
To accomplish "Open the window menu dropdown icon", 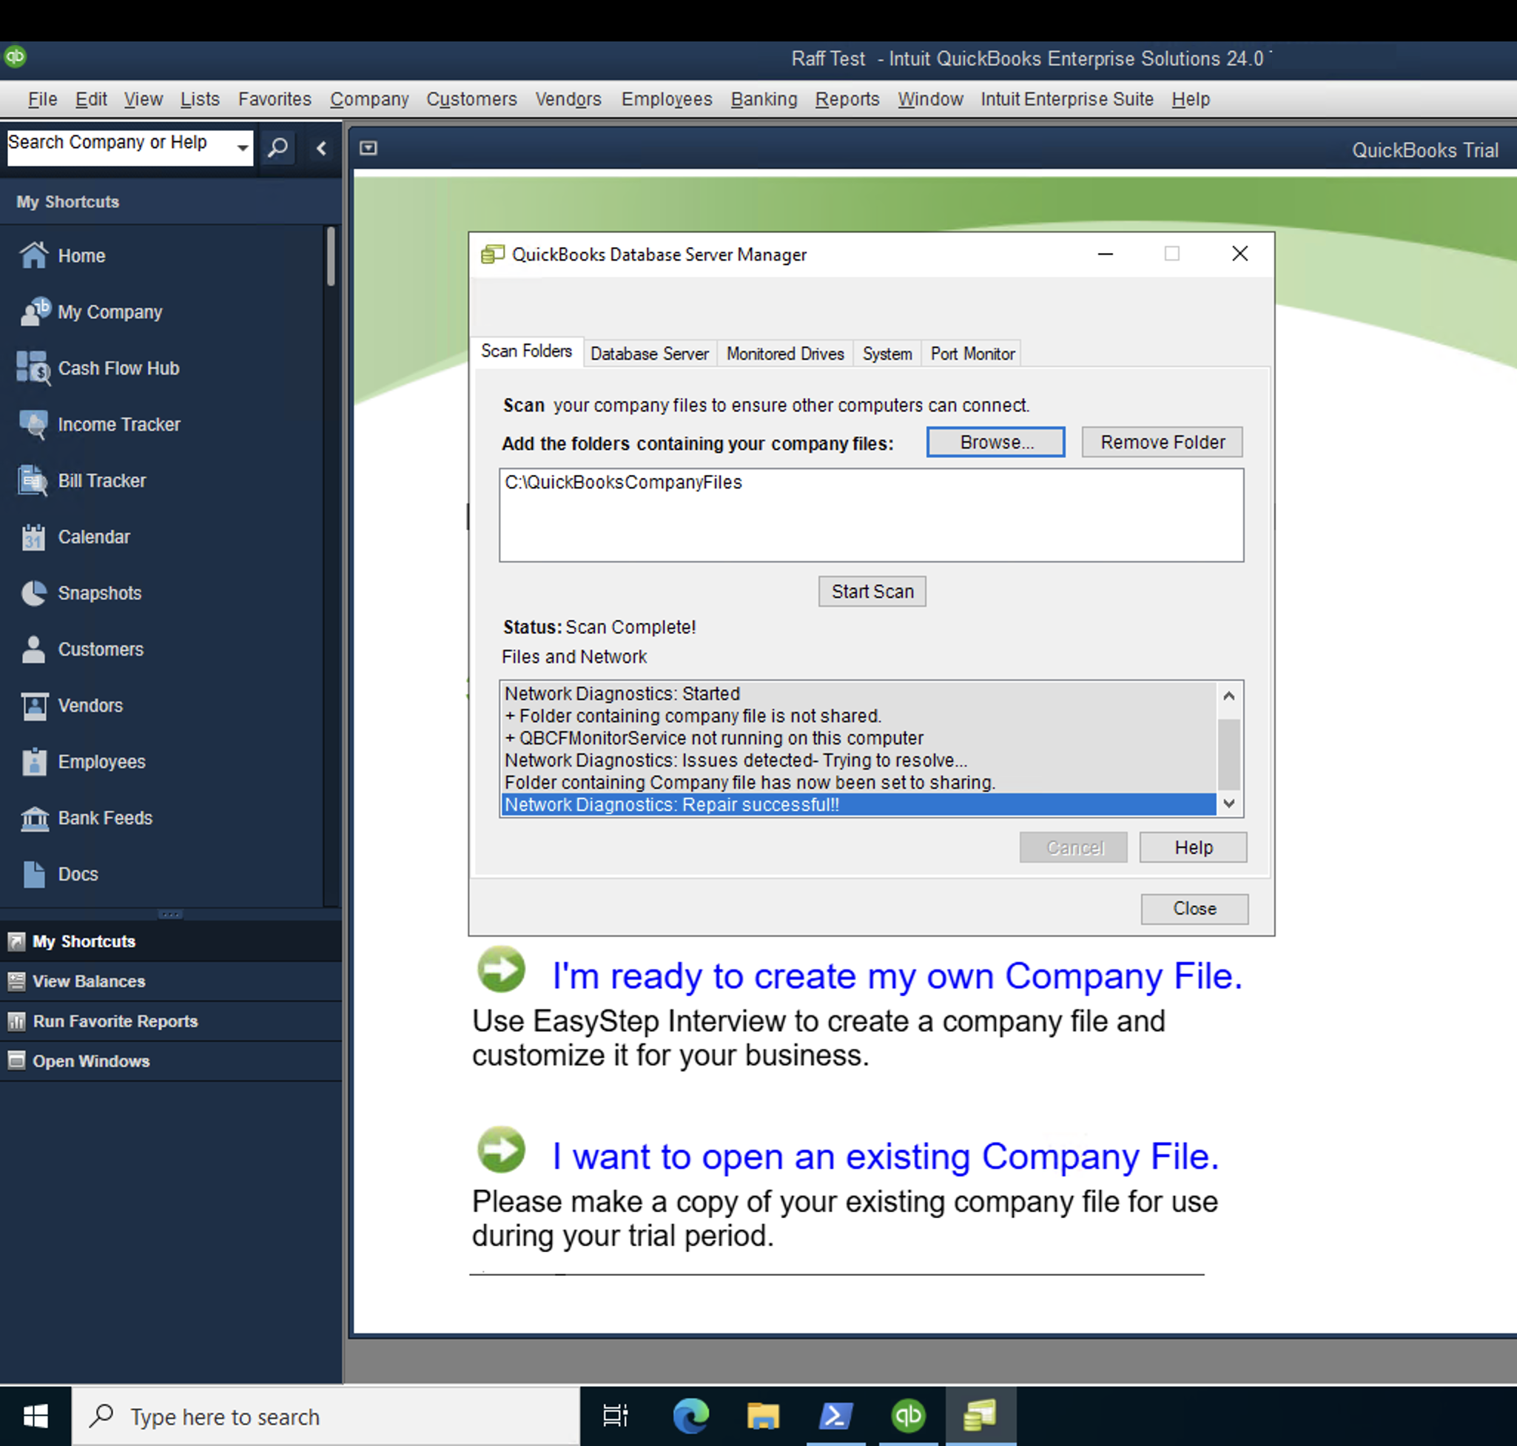I will click(369, 148).
